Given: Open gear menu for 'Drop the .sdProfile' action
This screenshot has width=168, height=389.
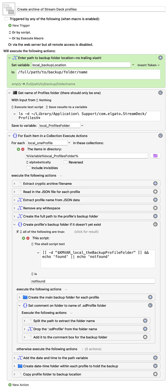Looking at the screenshot, I should 145,329.
